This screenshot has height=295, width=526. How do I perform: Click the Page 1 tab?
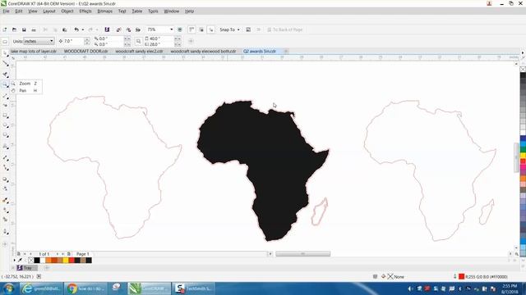click(x=82, y=254)
